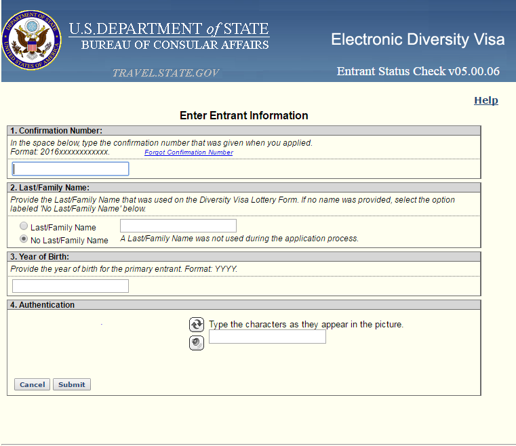Click the '3. Year of Birth:' section header
This screenshot has width=516, height=446.
pos(244,256)
